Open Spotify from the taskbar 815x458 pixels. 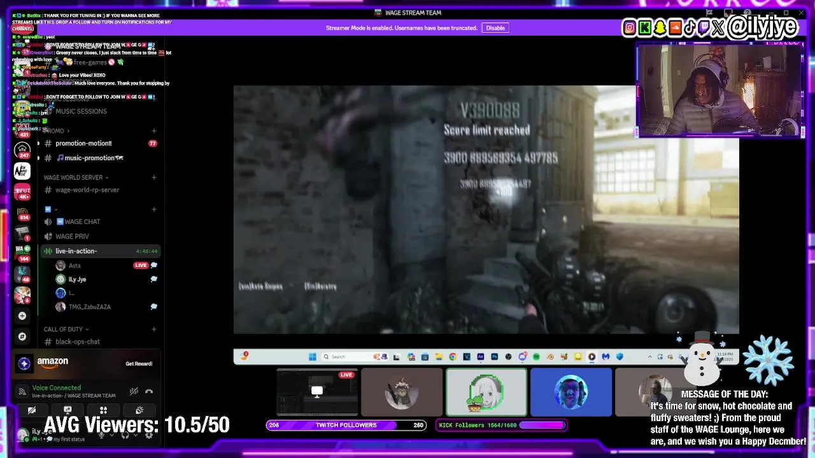pyautogui.click(x=536, y=357)
